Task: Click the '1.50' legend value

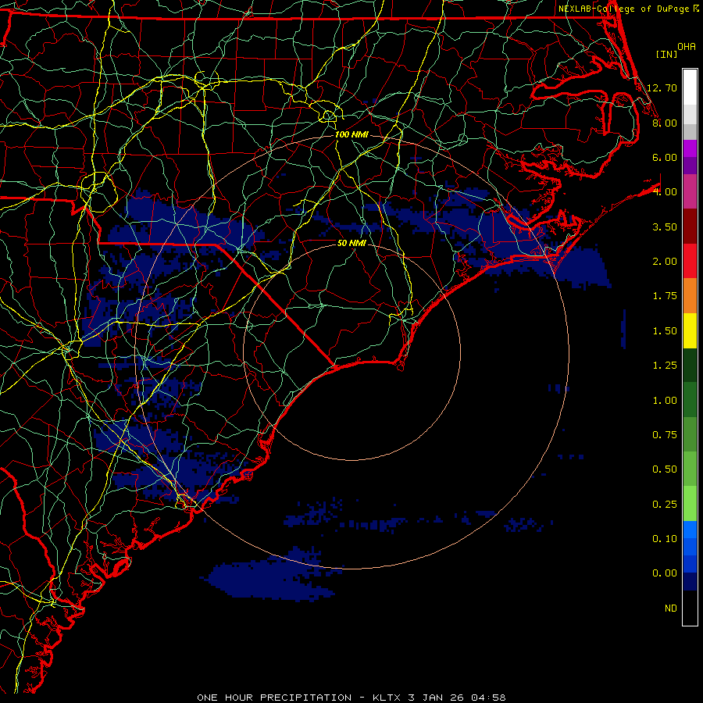Action: click(665, 331)
